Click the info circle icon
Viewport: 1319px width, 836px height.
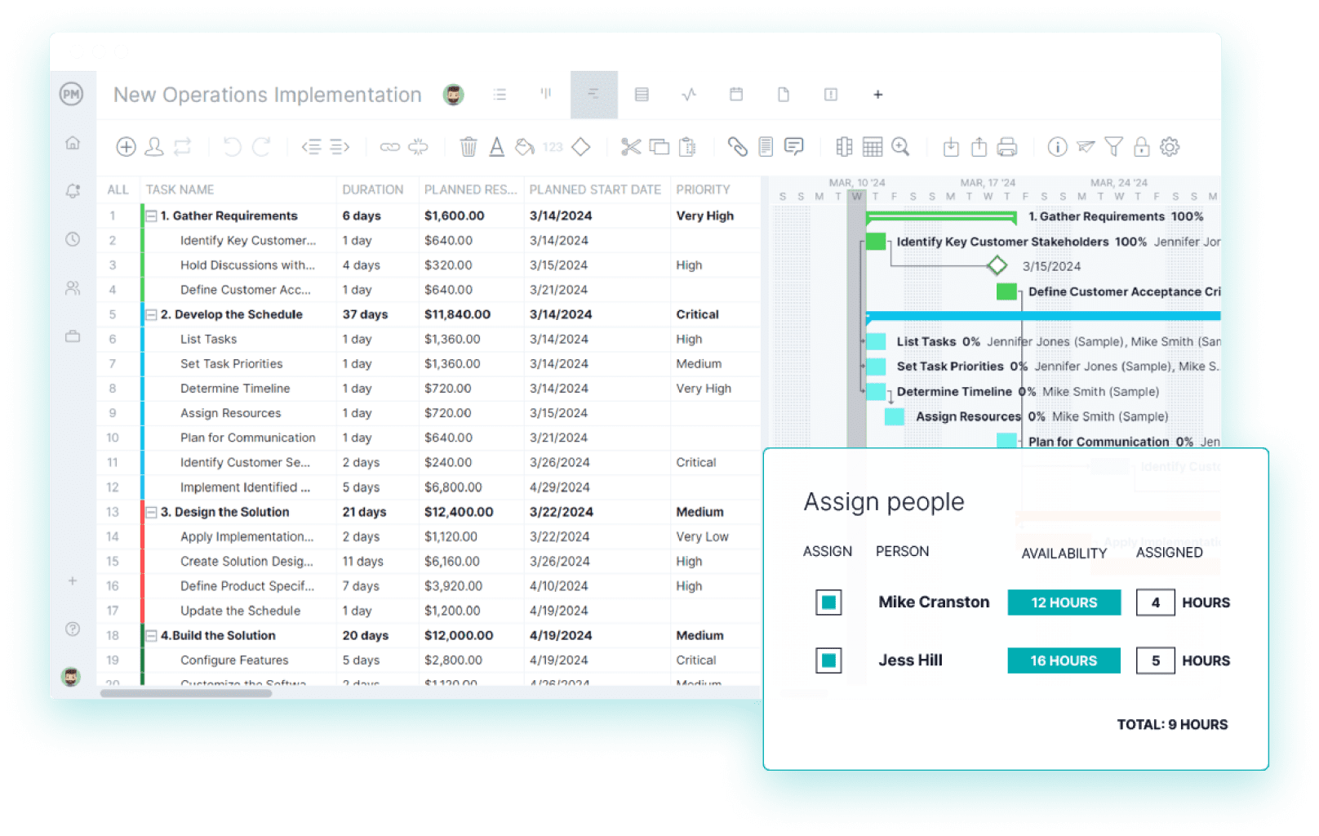[x=1057, y=147]
